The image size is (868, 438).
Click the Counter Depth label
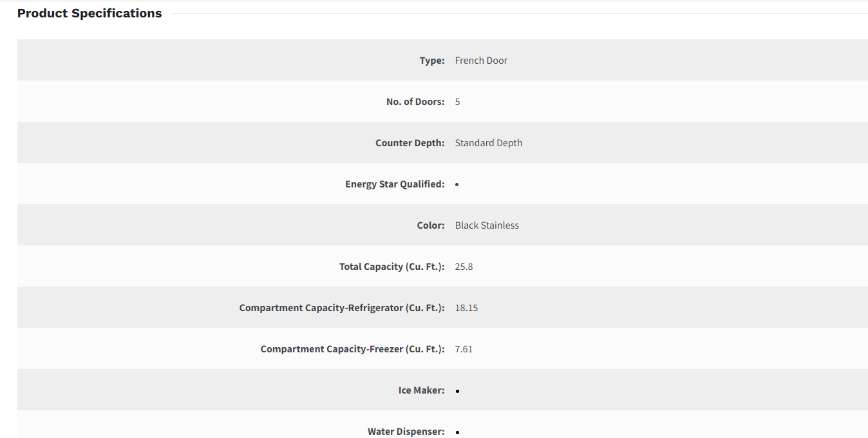(x=410, y=143)
